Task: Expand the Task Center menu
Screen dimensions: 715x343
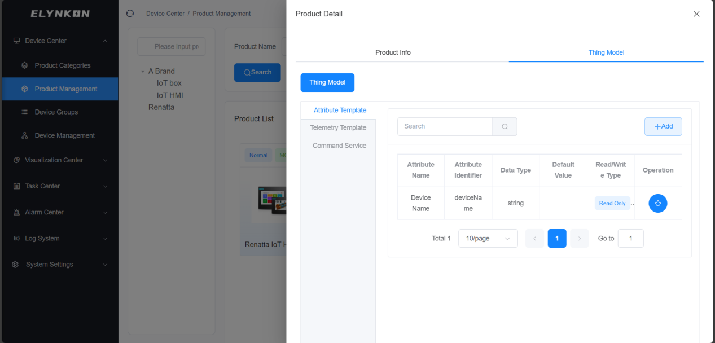Action: coord(60,186)
